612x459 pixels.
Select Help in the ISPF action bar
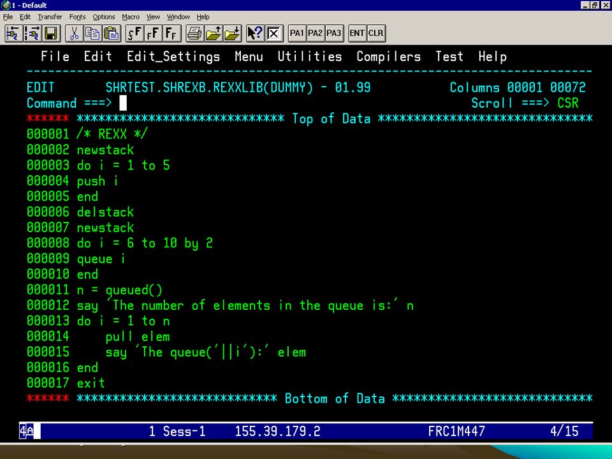click(x=493, y=57)
